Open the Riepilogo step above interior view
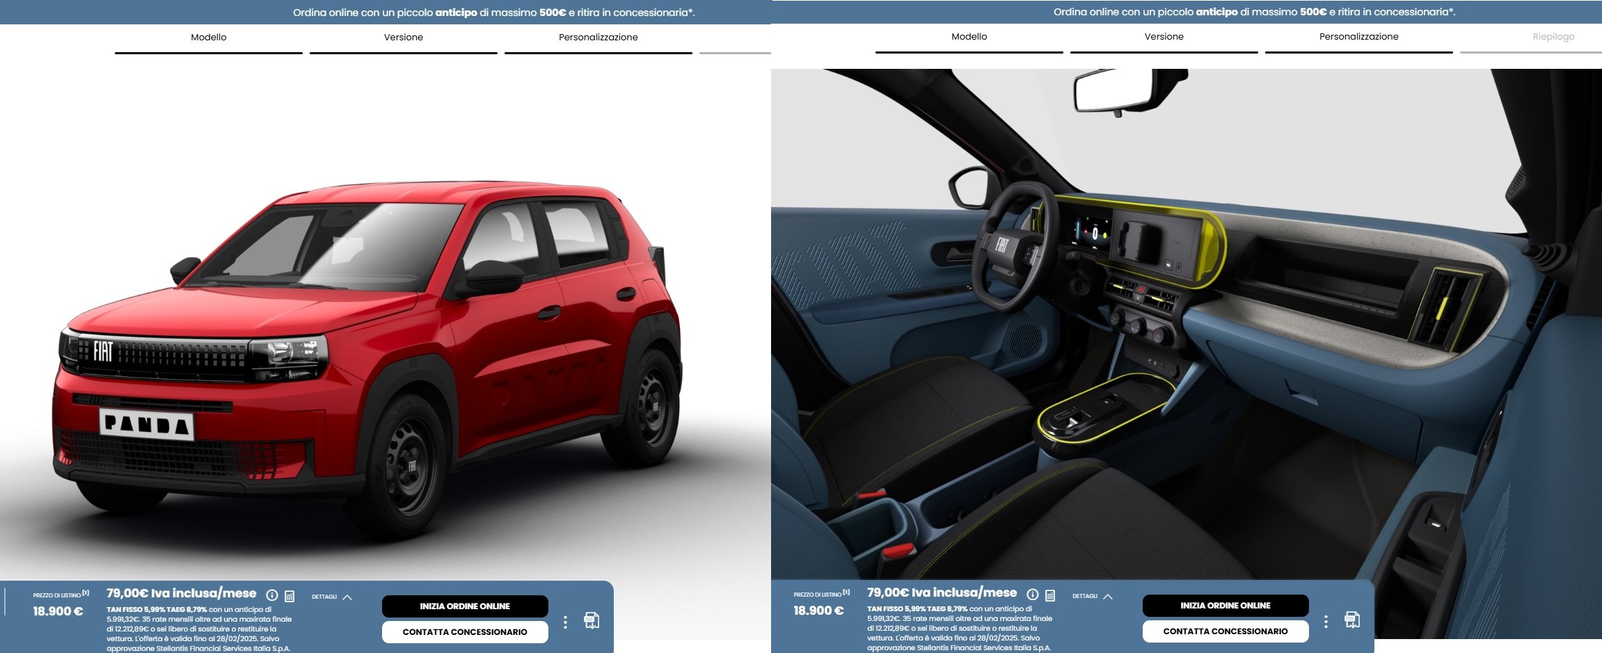1602x653 pixels. pyautogui.click(x=1553, y=37)
